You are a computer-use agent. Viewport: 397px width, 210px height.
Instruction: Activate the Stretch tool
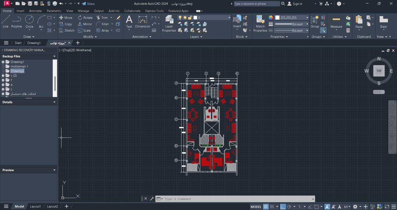[67, 30]
